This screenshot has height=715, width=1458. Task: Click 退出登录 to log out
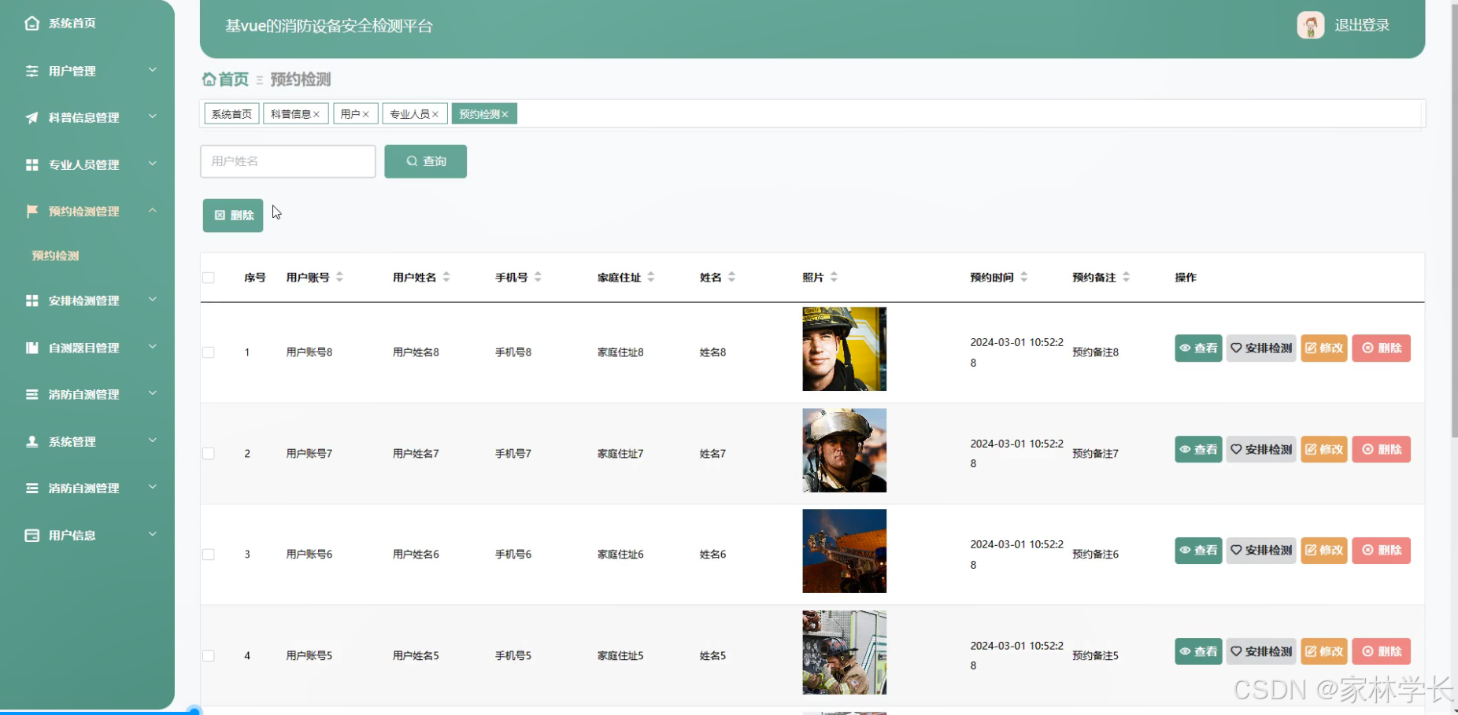(x=1362, y=25)
